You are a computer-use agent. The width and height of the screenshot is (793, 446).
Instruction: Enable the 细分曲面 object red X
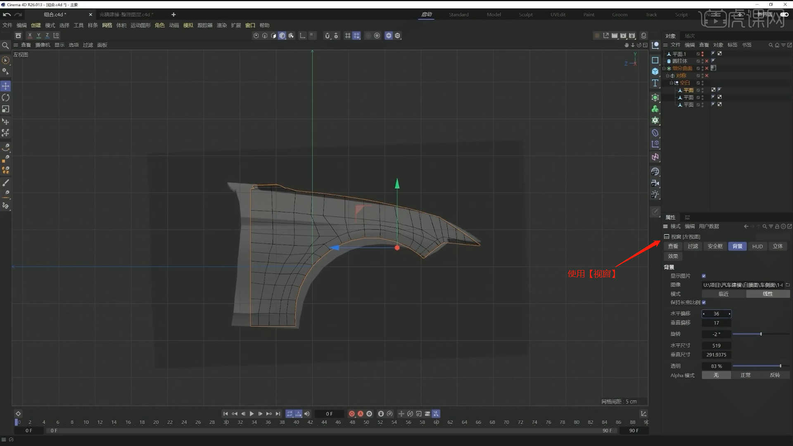coord(707,69)
